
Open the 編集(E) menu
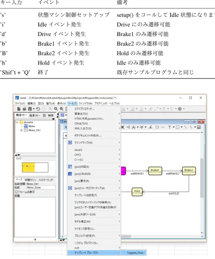pyautogui.click(x=31, y=103)
